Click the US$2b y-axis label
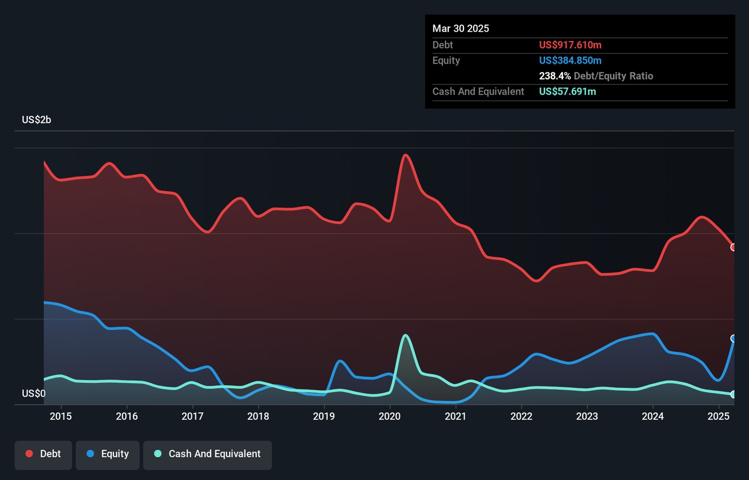 (36, 120)
